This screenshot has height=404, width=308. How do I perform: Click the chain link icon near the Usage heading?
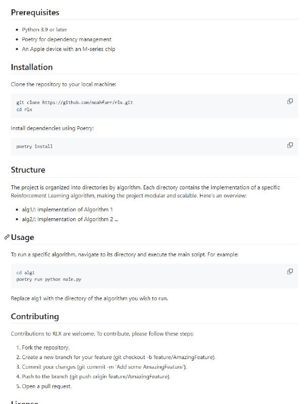pos(6,236)
